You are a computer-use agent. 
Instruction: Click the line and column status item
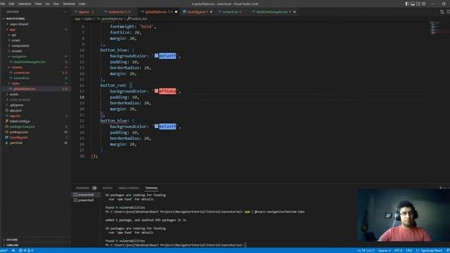(366, 250)
